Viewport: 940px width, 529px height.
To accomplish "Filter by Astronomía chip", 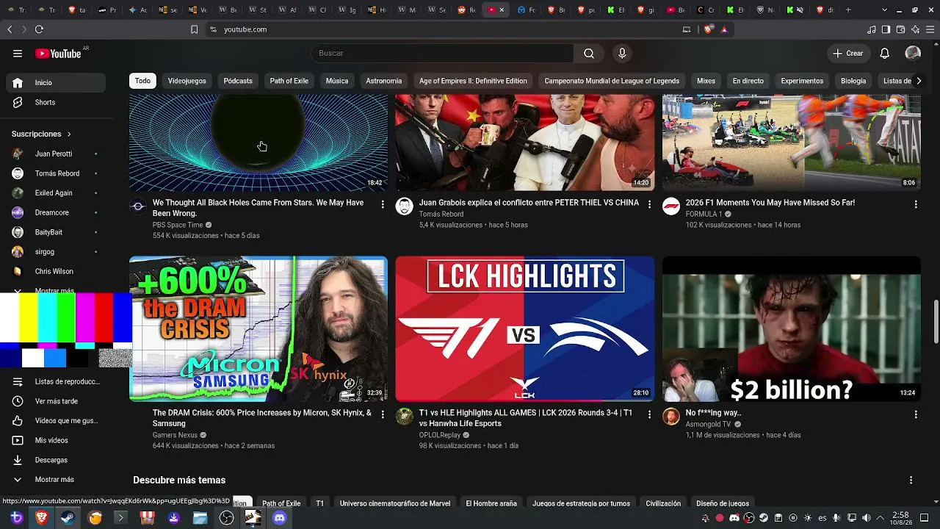I will coord(384,81).
